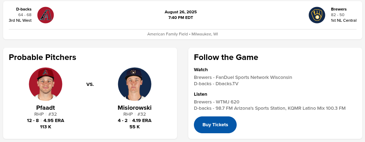Click the Probable Pitchers heading
This screenshot has height=142, width=365.
tap(42, 57)
